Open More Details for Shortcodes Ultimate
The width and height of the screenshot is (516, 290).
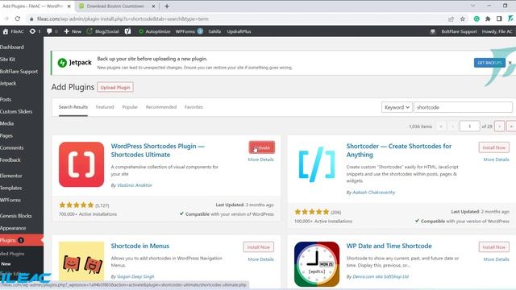tap(260, 159)
